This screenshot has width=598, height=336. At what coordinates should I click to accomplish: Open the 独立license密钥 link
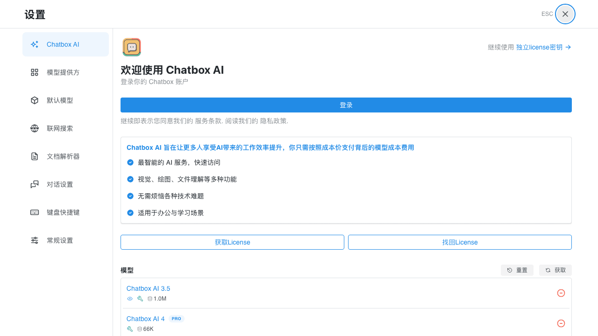[x=540, y=47]
